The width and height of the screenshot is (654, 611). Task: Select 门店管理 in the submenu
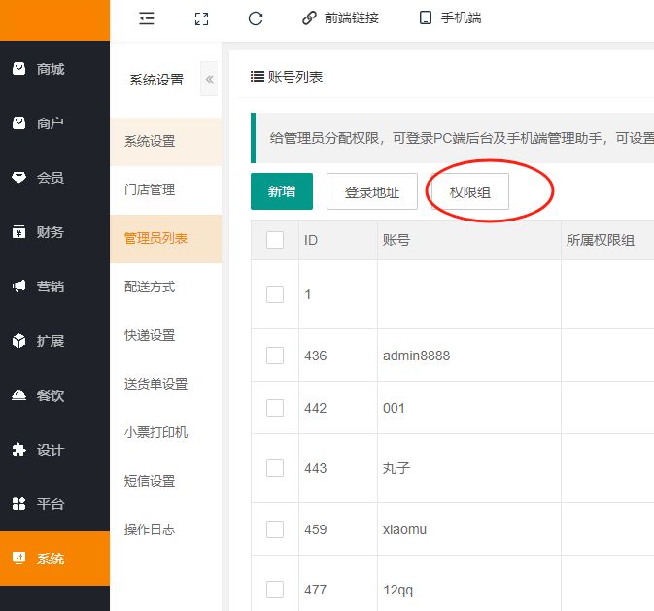[x=150, y=189]
